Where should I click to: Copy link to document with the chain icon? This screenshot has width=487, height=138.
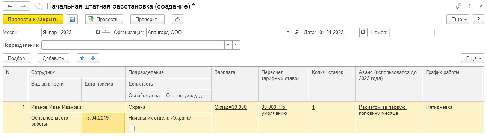pos(458,6)
